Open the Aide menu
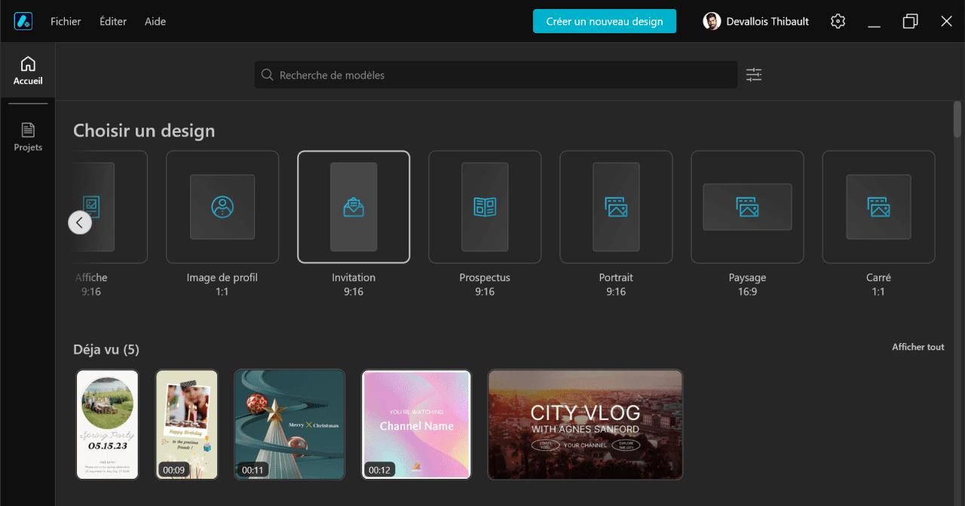 point(155,21)
